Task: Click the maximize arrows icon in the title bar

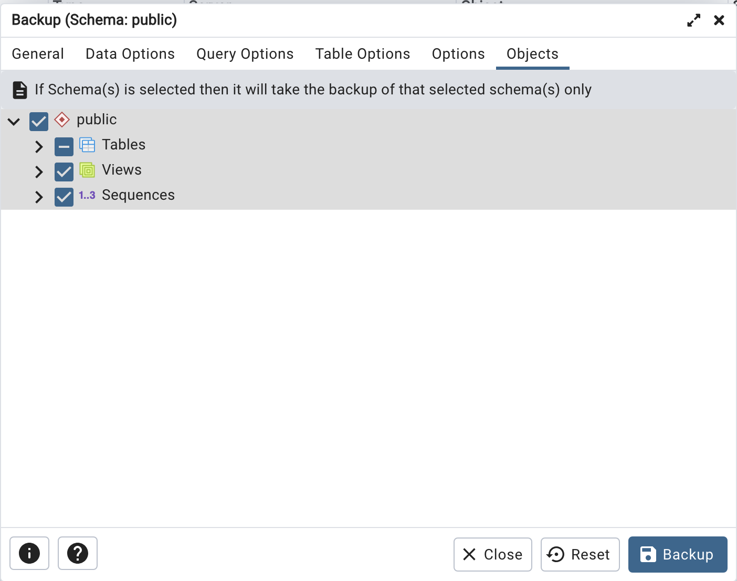Action: pos(693,20)
